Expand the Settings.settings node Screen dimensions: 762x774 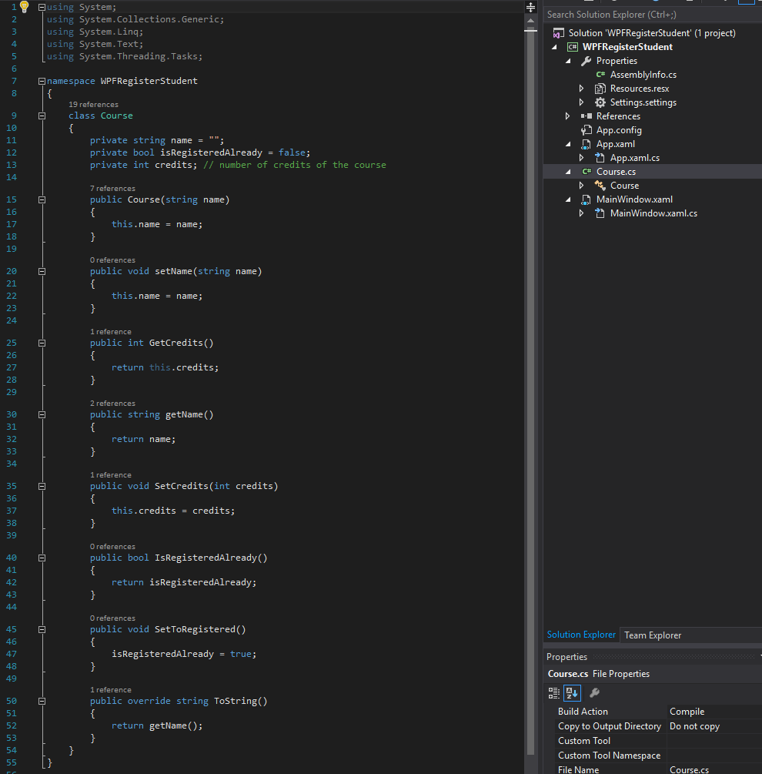click(581, 102)
